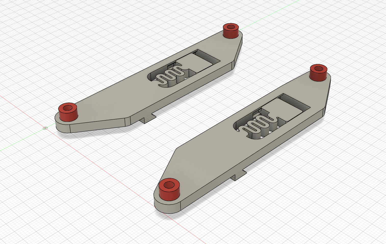Select the red spacer on right plate's far end
Image resolution: width=386 pixels, height=244 pixels.
[x=318, y=72]
